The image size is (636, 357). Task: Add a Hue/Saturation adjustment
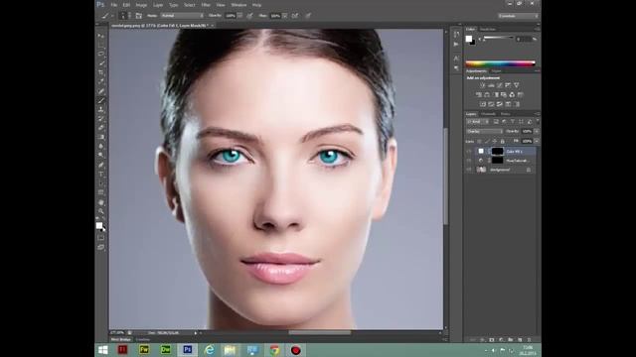coord(479,94)
